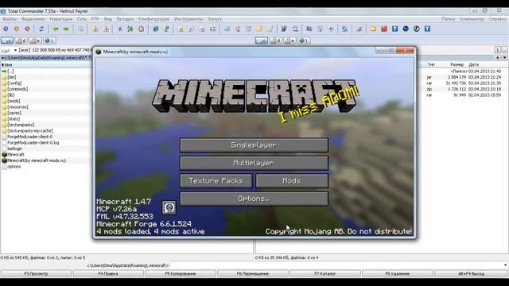The width and height of the screenshot is (509, 286).
Task: Open the Навигация menu
Action: click(60, 19)
